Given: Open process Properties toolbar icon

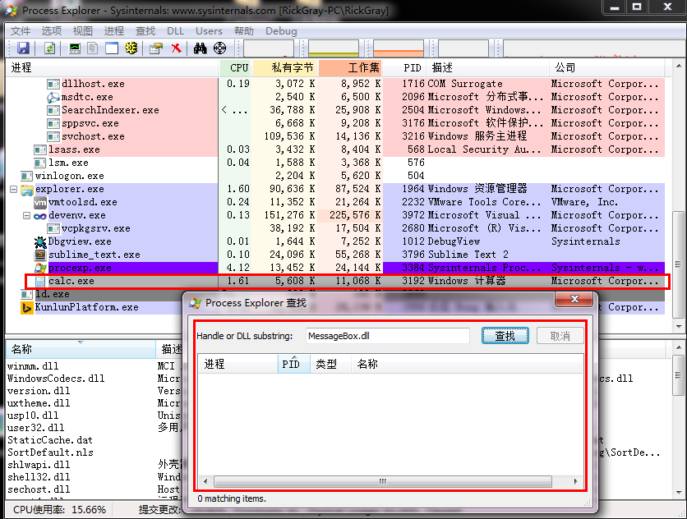Looking at the screenshot, I should tap(155, 48).
